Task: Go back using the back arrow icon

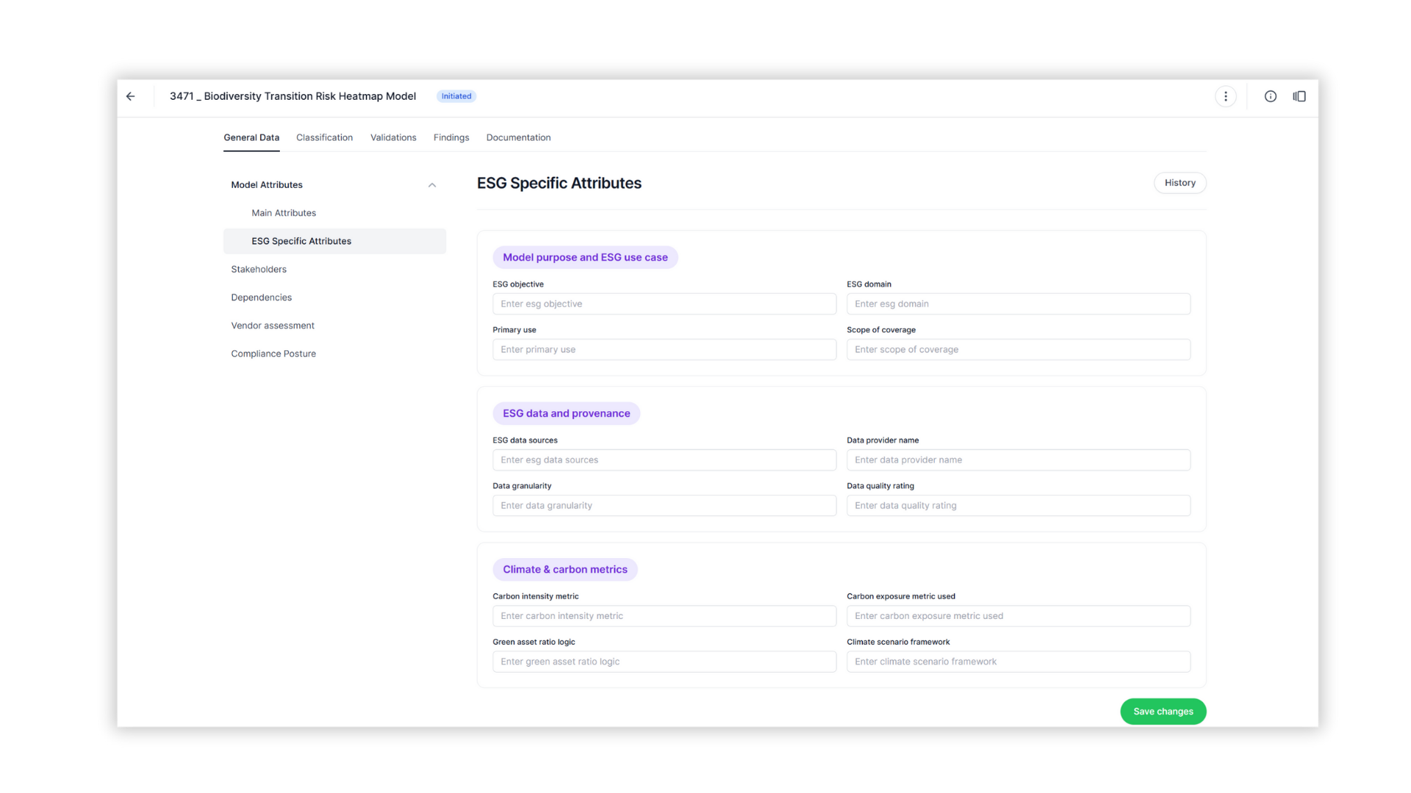Action: (130, 96)
